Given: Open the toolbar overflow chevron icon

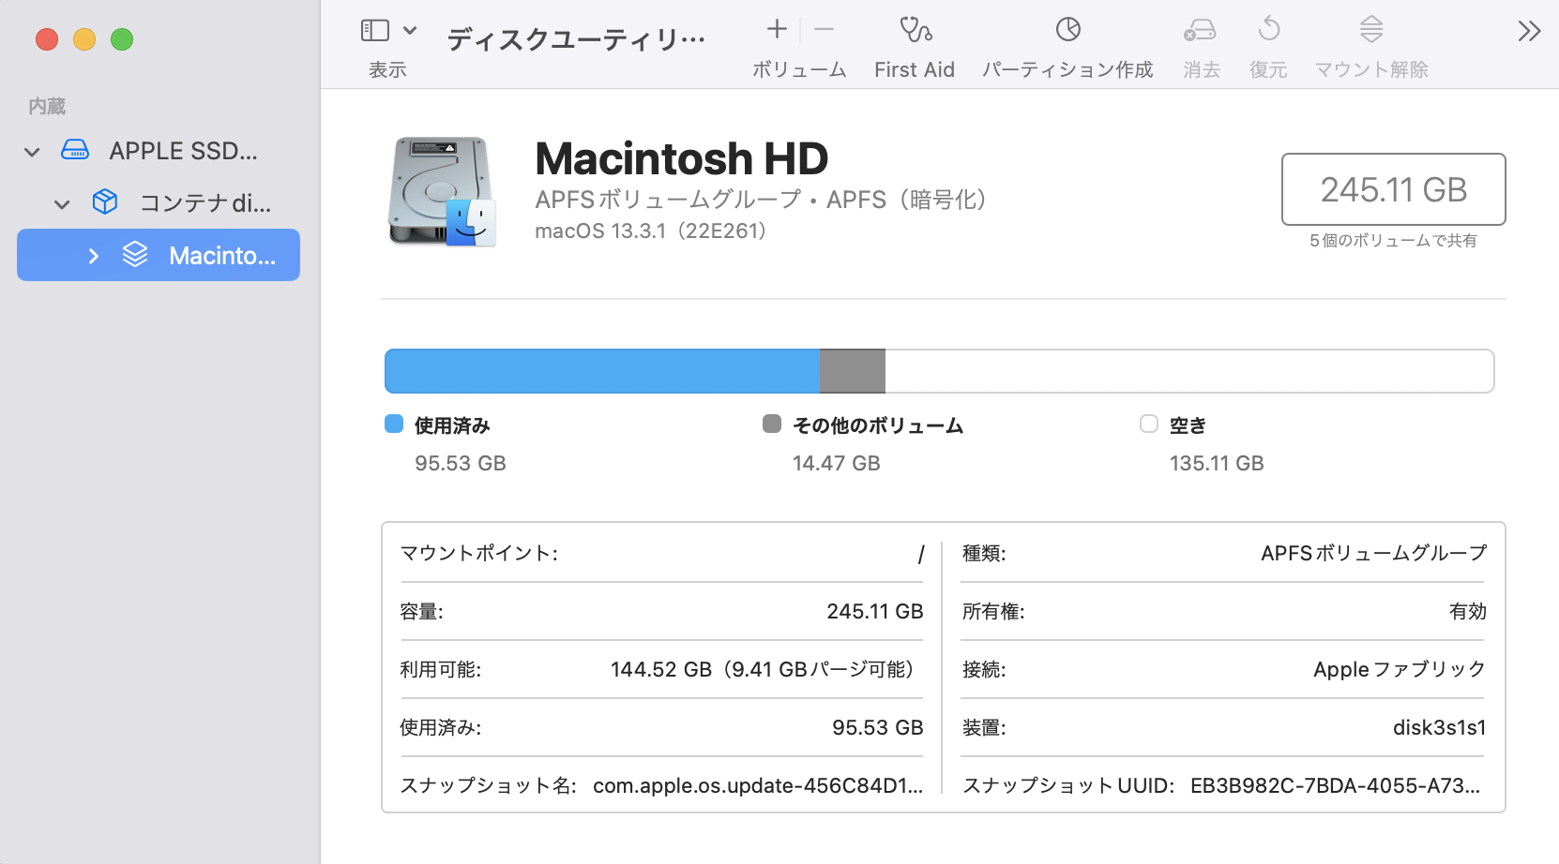Looking at the screenshot, I should tap(1528, 29).
